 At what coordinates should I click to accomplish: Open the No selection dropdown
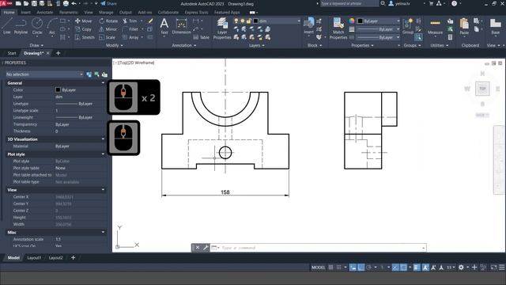(44, 74)
